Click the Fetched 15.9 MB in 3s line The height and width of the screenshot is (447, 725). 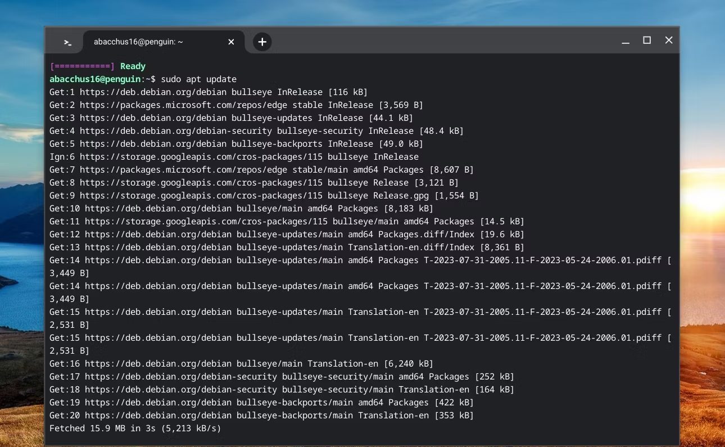[135, 428]
